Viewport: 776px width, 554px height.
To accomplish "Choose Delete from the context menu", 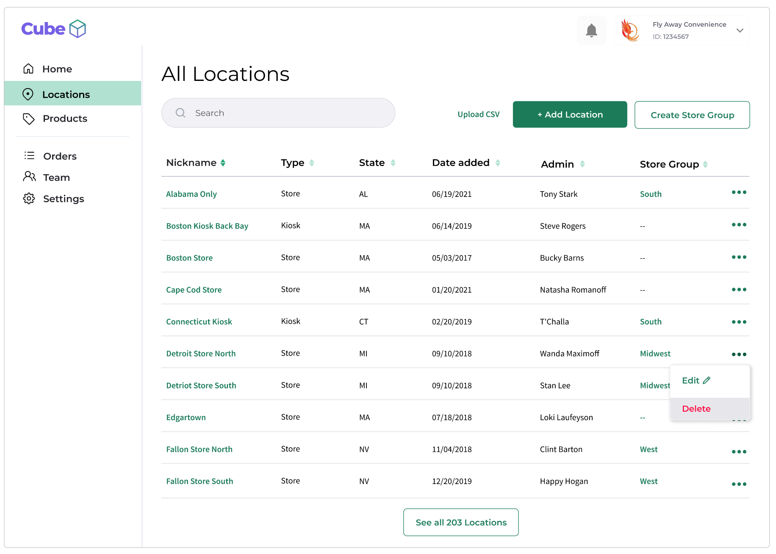I will pyautogui.click(x=696, y=408).
